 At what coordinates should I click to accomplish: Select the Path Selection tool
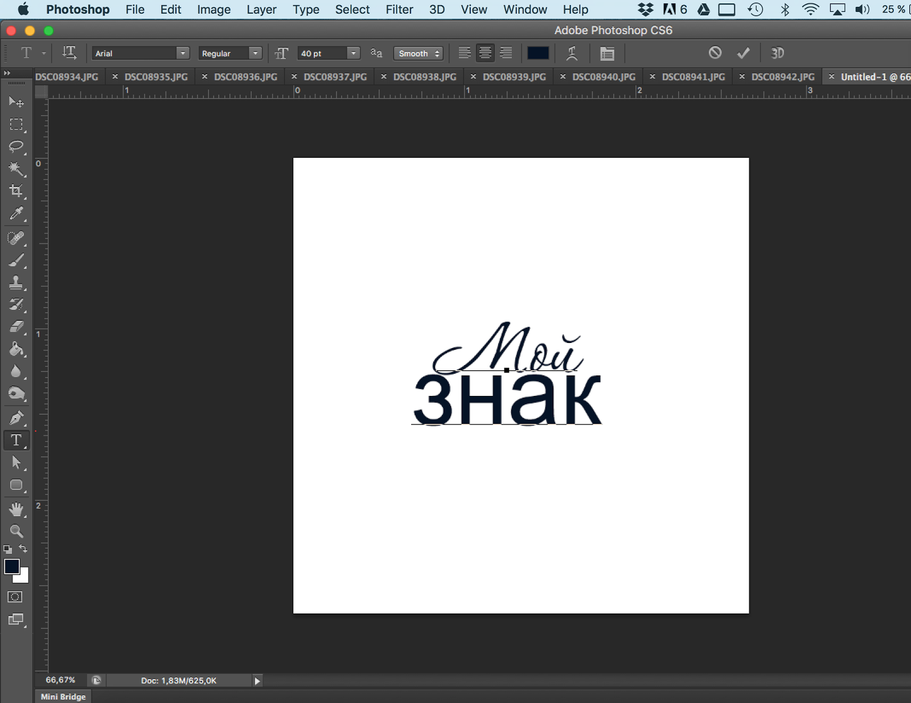point(16,463)
